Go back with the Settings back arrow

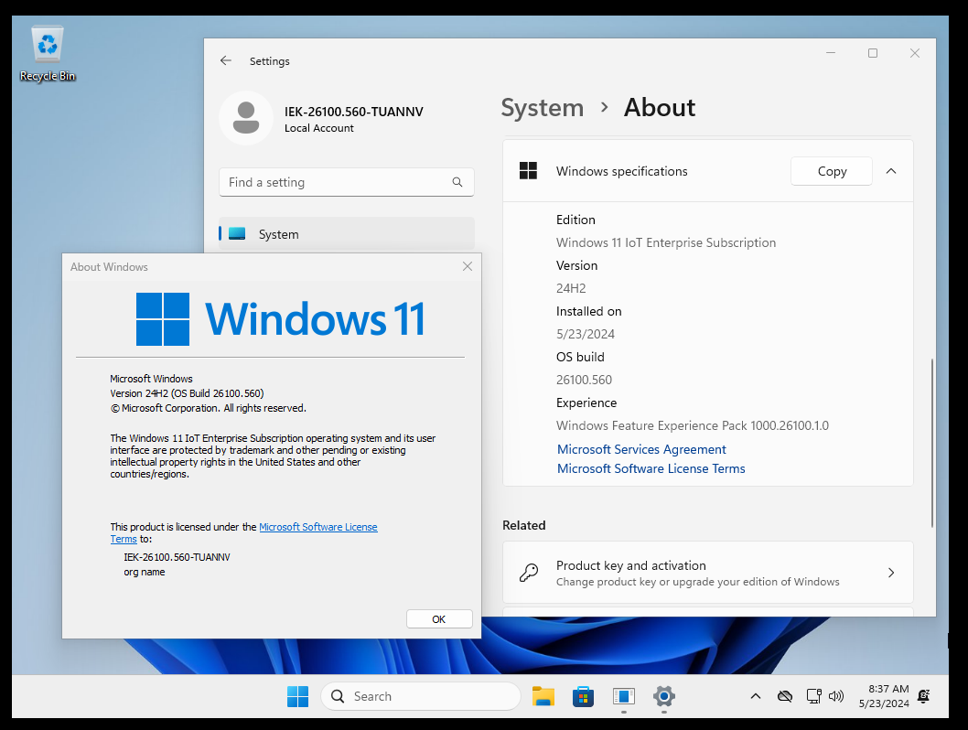(x=226, y=60)
